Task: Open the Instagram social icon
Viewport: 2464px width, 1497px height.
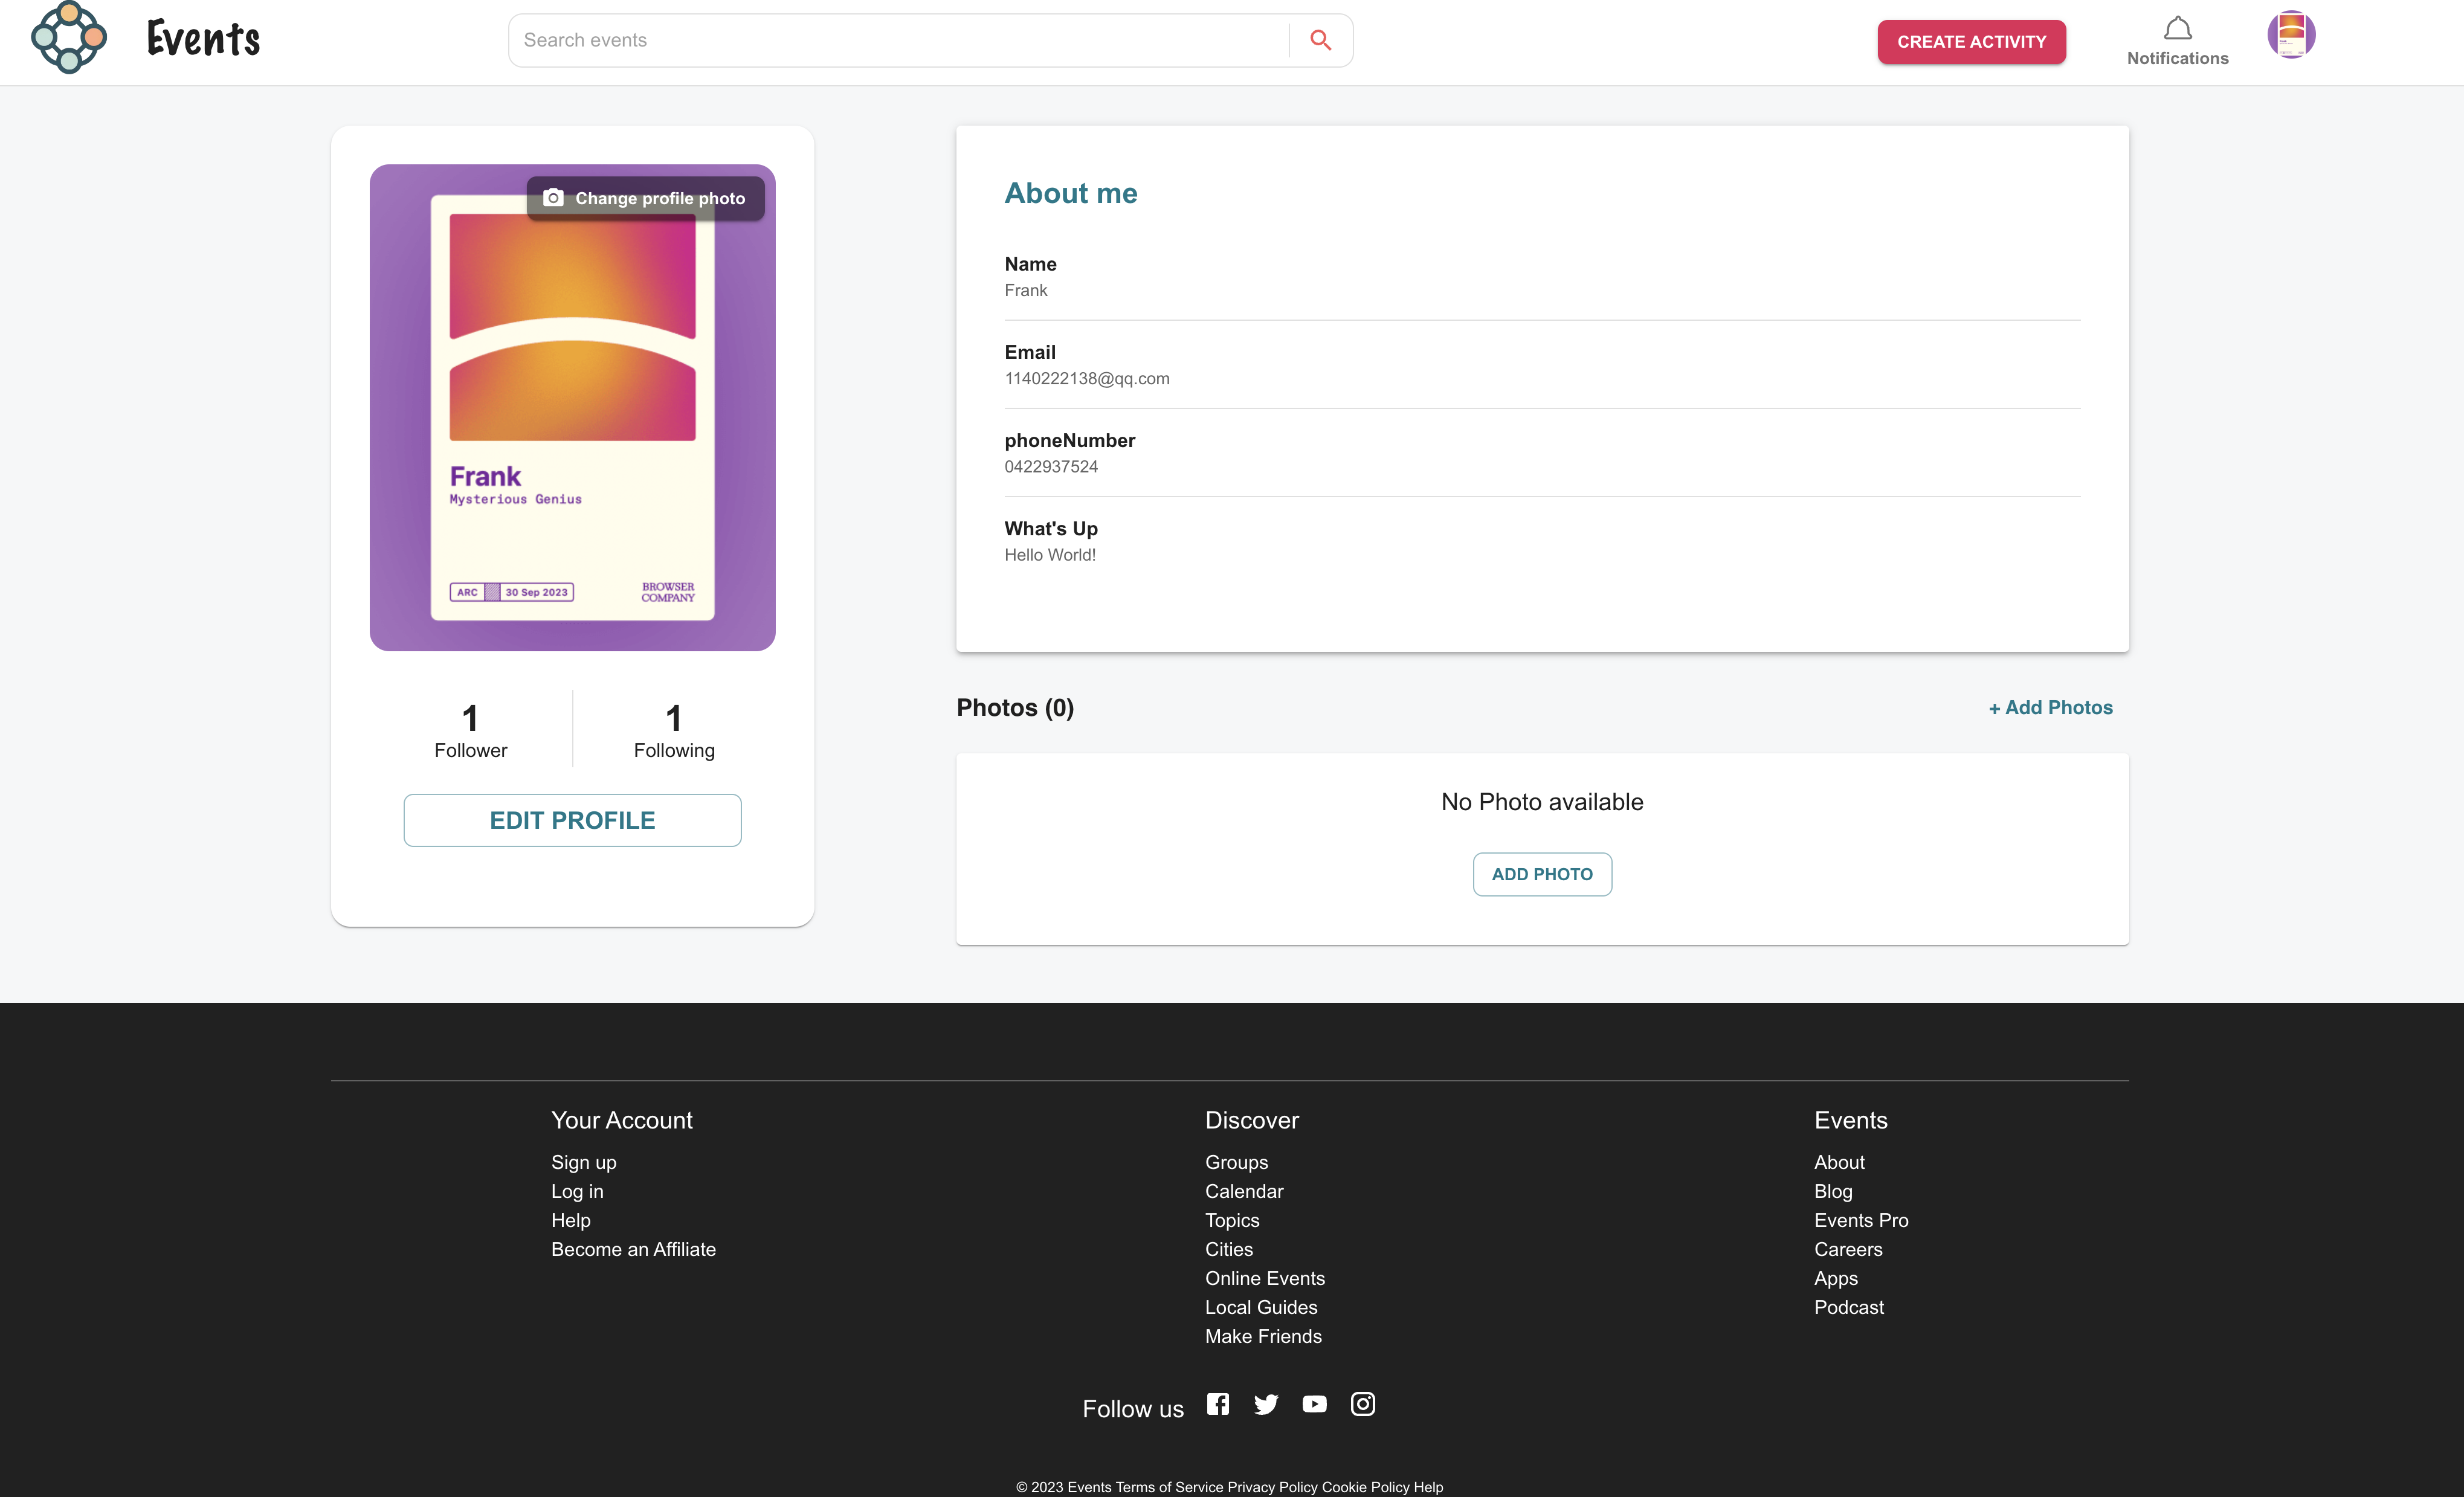Action: 1362,1403
